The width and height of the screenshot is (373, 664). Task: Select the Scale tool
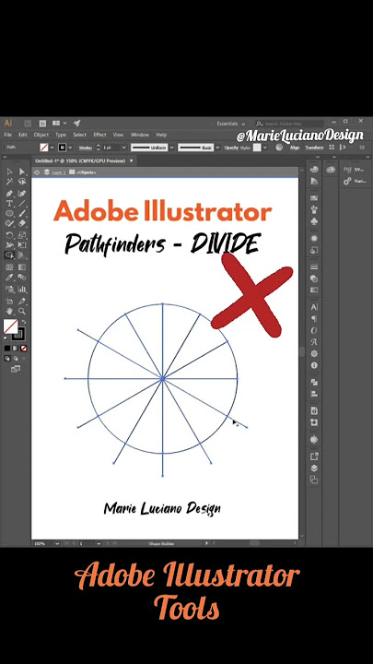(x=22, y=234)
